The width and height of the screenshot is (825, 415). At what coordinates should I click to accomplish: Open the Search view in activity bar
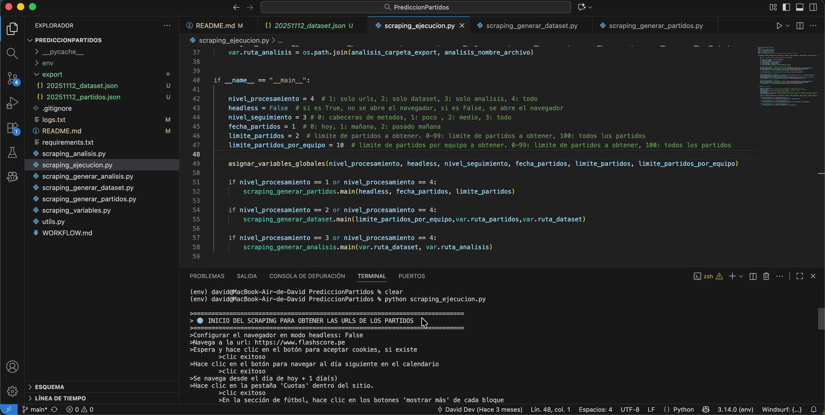12,53
